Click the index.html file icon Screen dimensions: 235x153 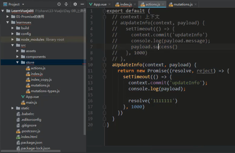tap(18, 137)
